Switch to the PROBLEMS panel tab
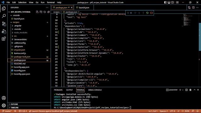Viewport: 201px width, 113px height. [x=58, y=90]
